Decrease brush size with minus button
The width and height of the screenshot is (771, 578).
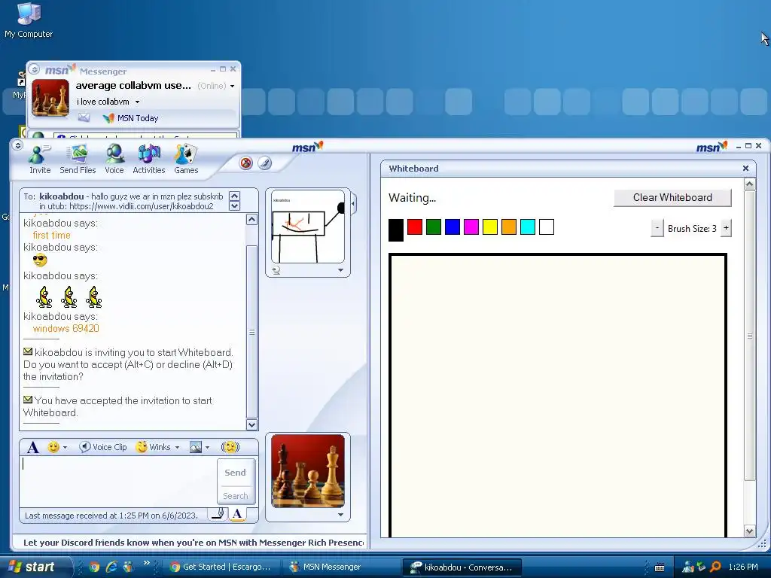point(657,228)
